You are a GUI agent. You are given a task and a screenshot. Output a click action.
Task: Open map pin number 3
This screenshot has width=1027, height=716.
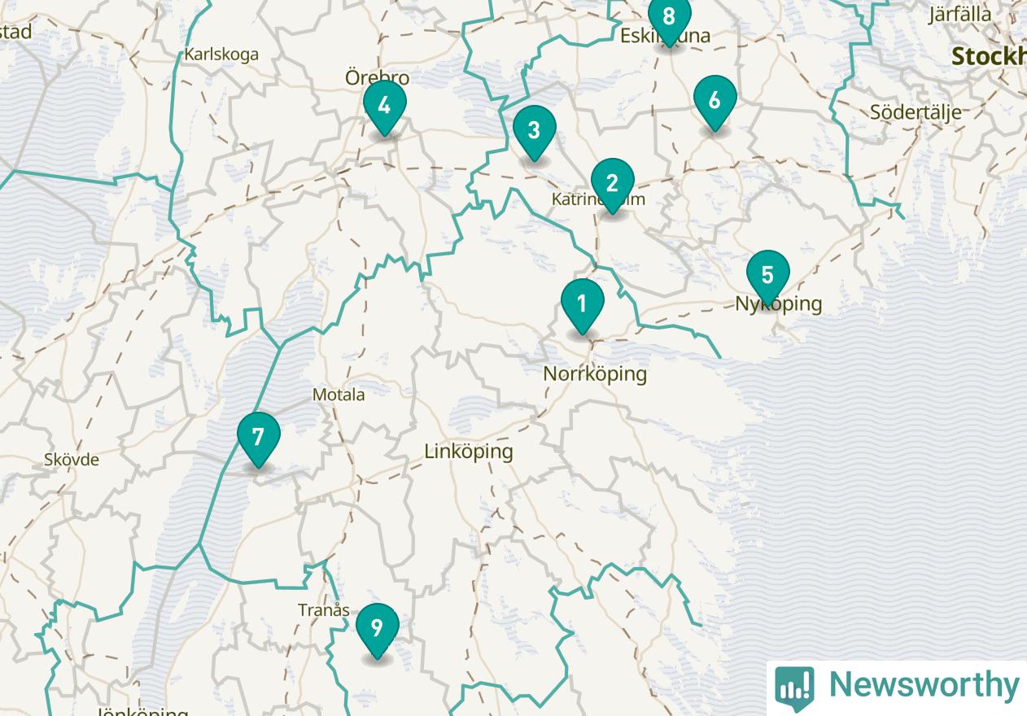click(x=535, y=132)
